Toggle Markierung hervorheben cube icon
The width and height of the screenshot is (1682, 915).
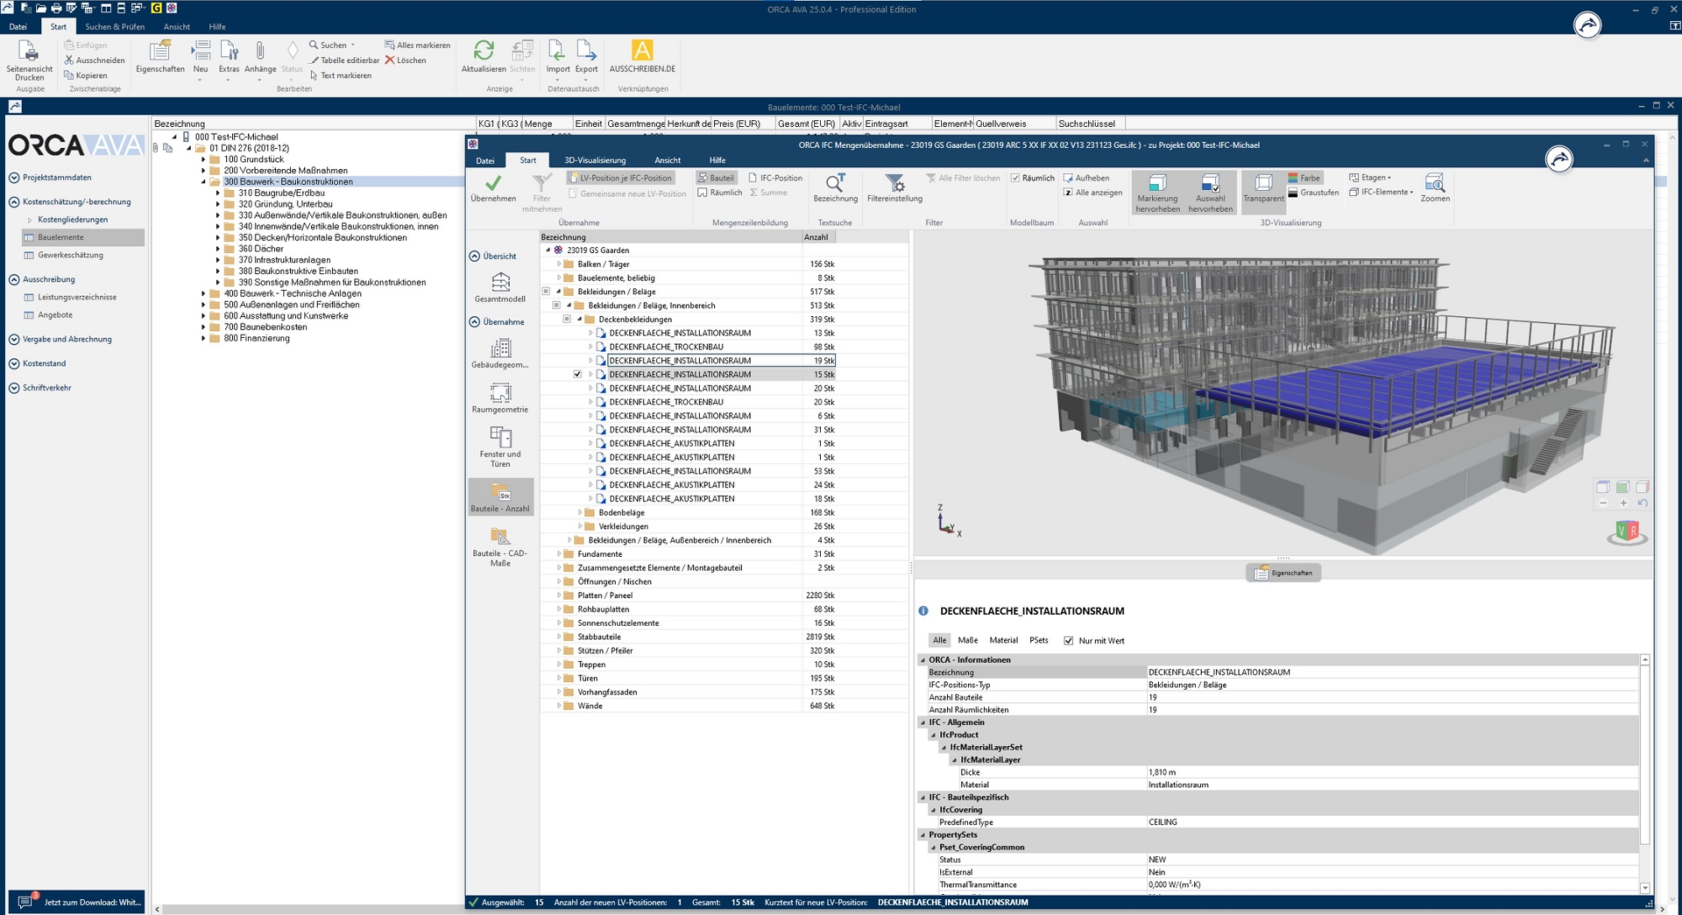coord(1157,183)
